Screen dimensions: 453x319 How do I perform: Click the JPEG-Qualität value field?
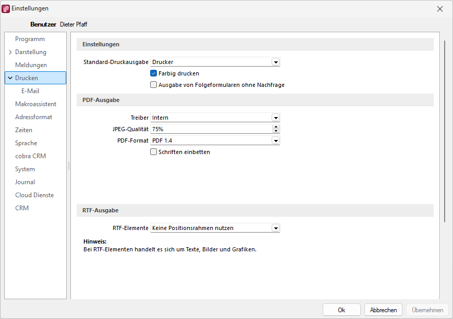[x=212, y=129]
